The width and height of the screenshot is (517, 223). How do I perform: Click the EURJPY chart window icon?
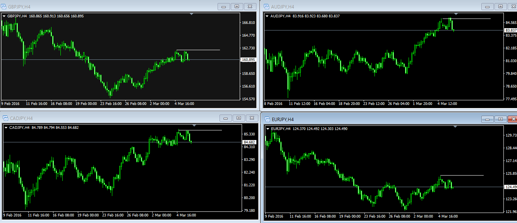[267, 119]
